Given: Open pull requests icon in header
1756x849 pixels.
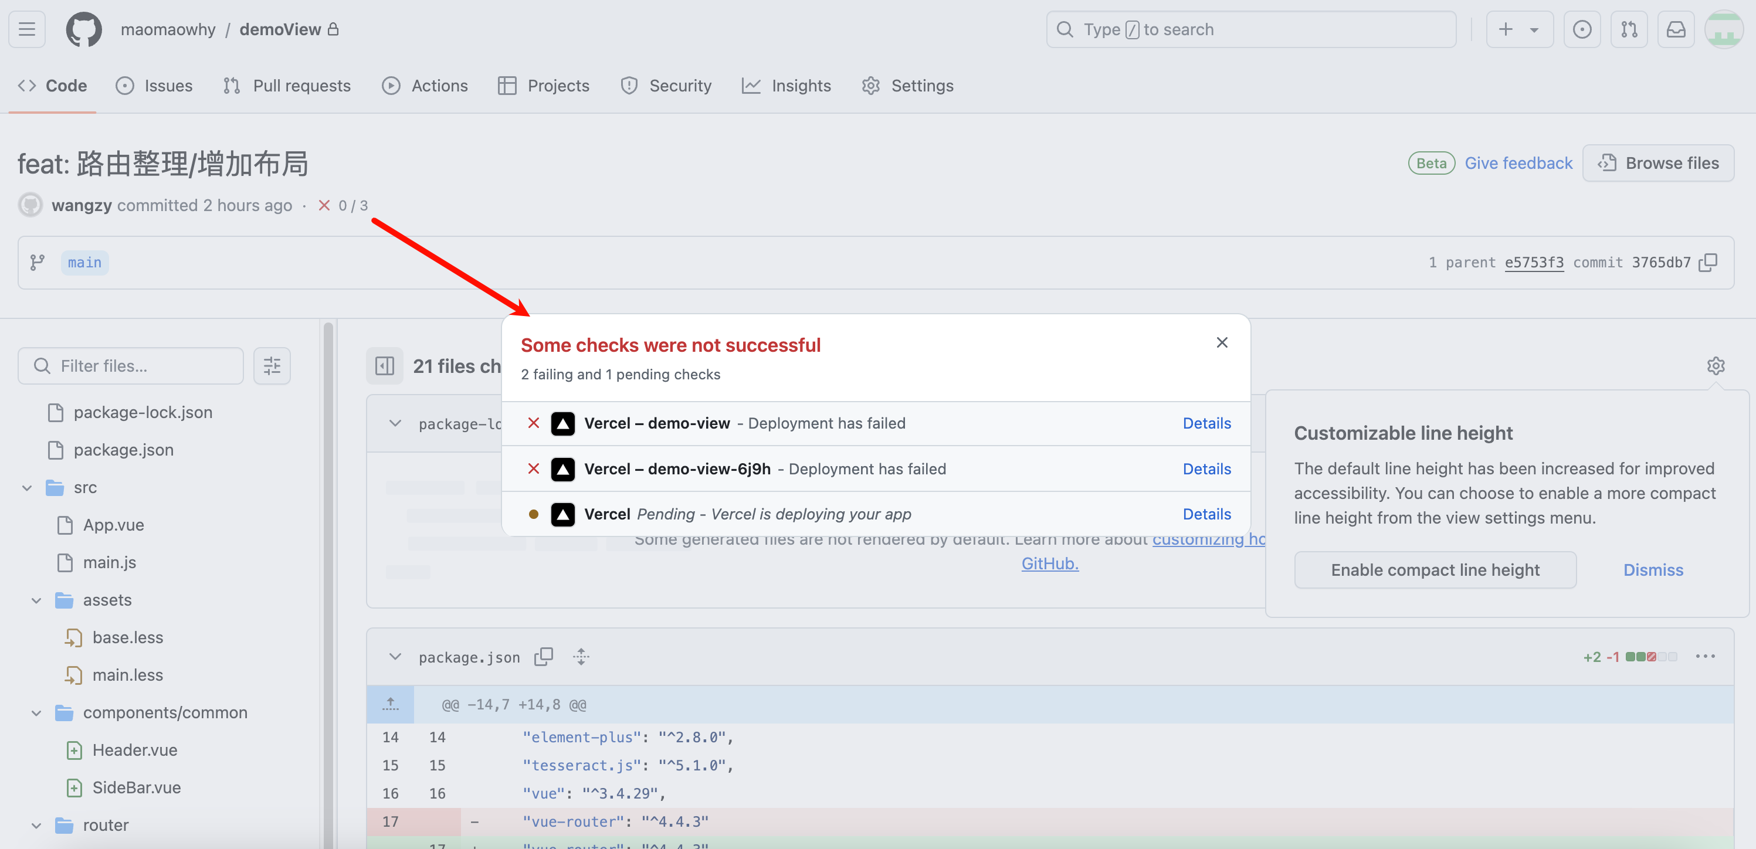Looking at the screenshot, I should pos(1629,29).
